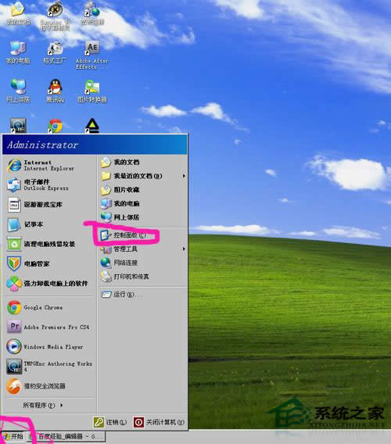
Task: Select TMPGEnc shortcut icon on the desktop
Action: coord(18,126)
